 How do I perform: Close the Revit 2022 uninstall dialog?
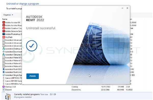click(127, 8)
